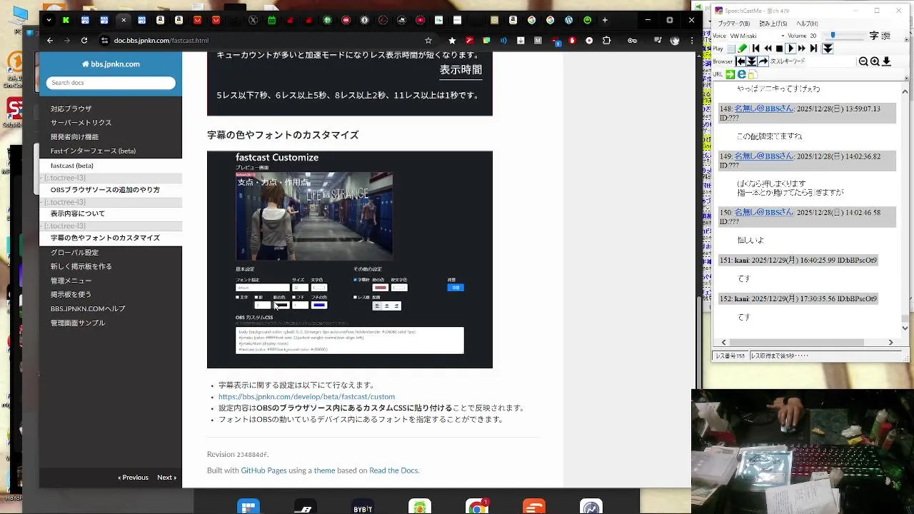Click SpeechCast browser scroll-to-bottom icon
The height and width of the screenshot is (514, 914).
(752, 61)
